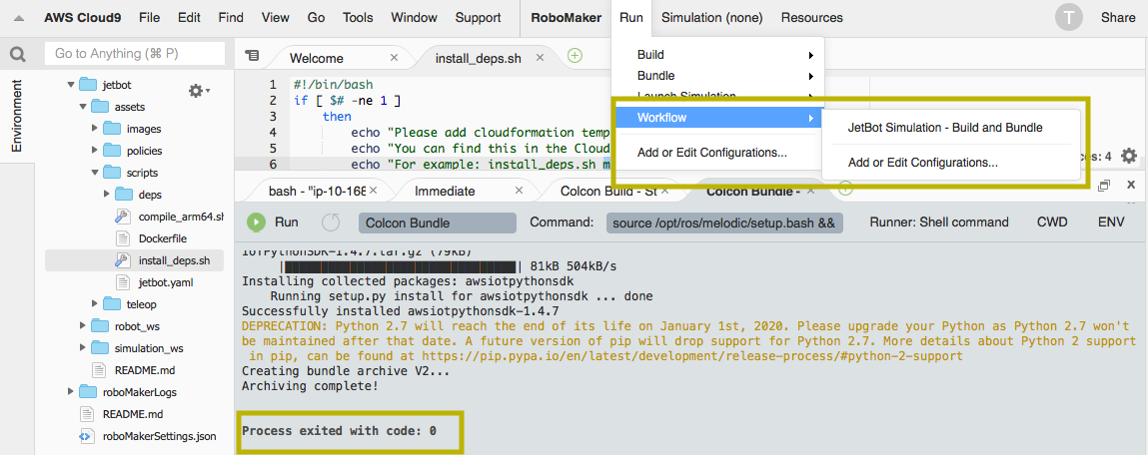Open jetbot.yaml file
The width and height of the screenshot is (1148, 455).
pyautogui.click(x=166, y=281)
